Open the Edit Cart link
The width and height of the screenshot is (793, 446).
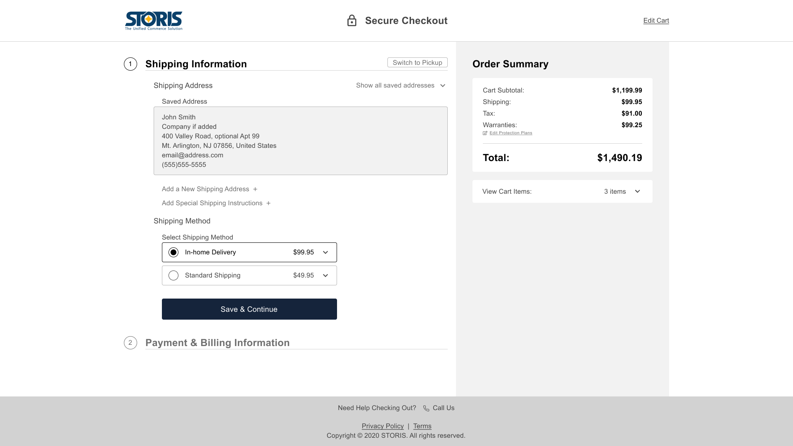point(656,21)
